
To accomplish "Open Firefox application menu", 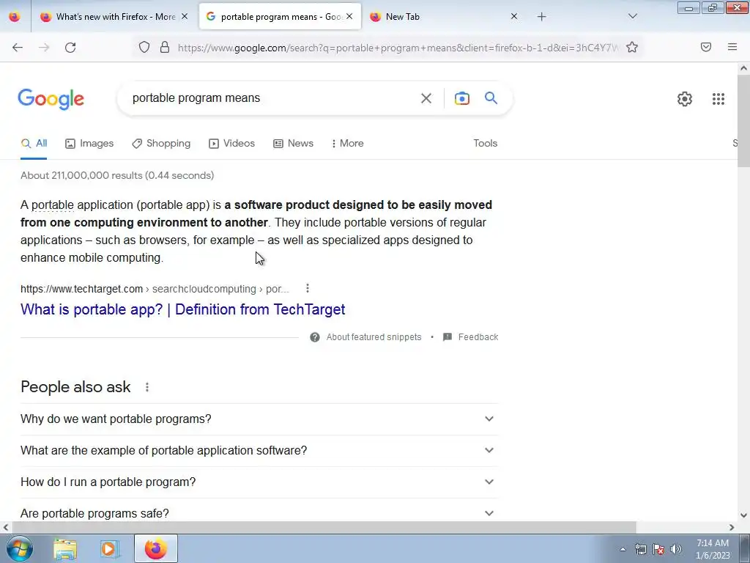I will [732, 47].
